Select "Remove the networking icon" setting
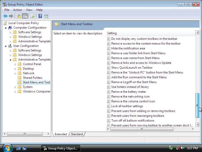 130,97
